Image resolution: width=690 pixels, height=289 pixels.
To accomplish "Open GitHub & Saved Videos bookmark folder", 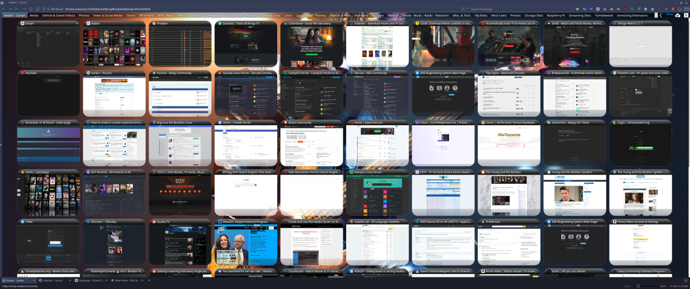I will [59, 16].
